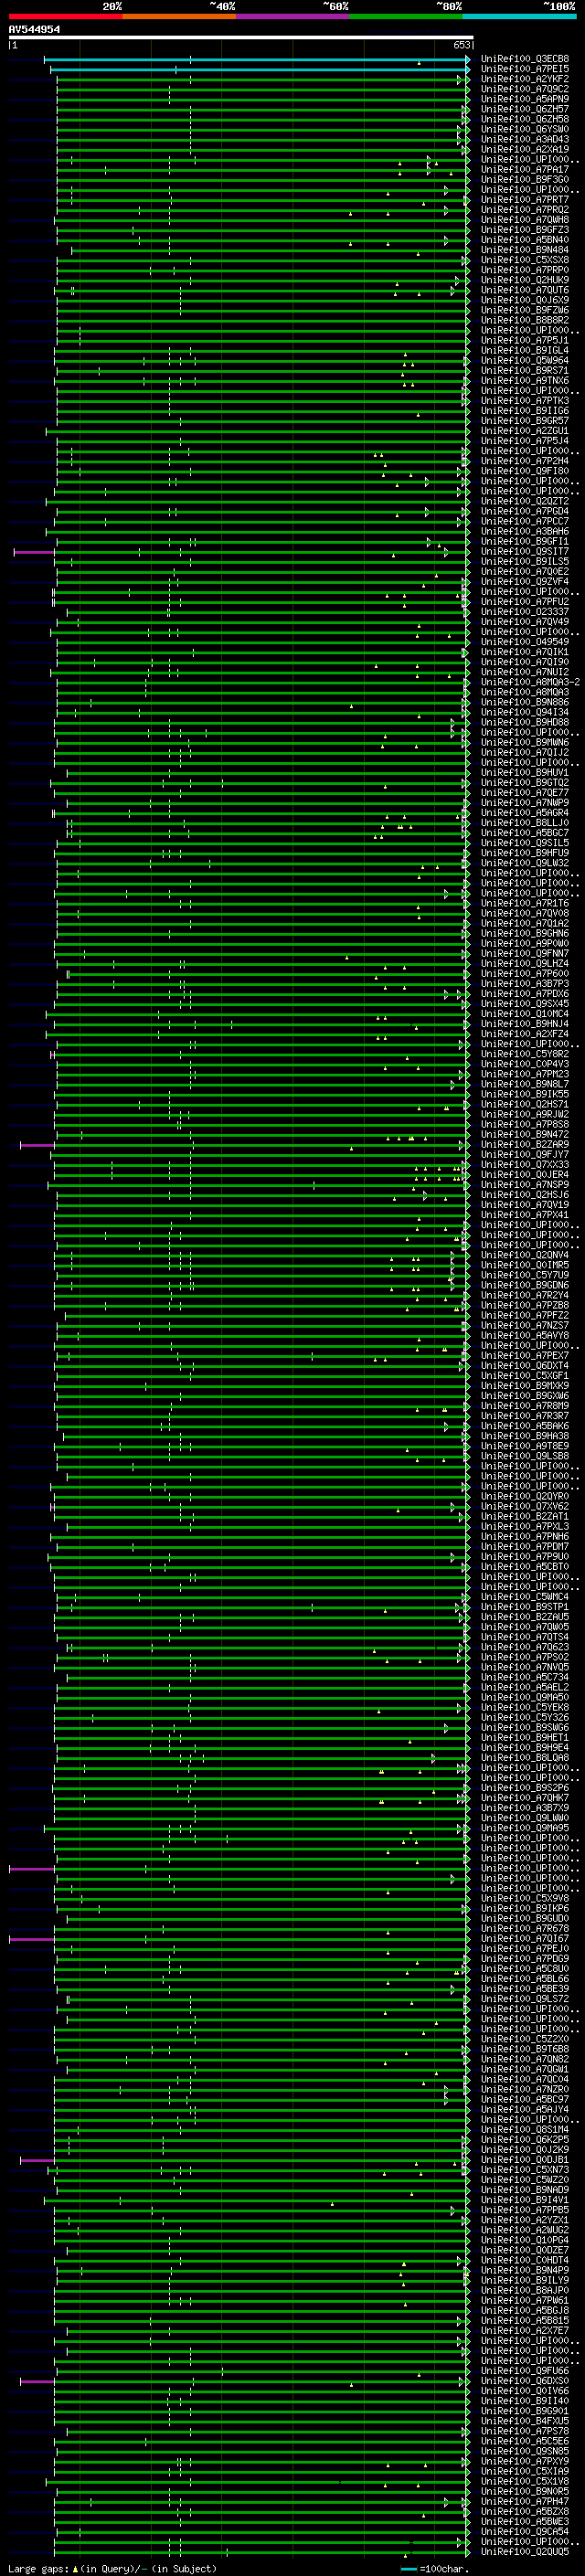Select UniRef100_A5BN40 hit
585x2576 pixels.
(x=525, y=240)
